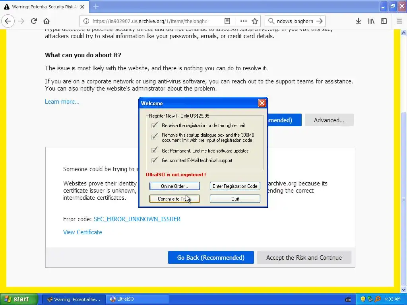Toggle reader view icon in address bar
Screen dimensions: 407x305
pos(227,21)
